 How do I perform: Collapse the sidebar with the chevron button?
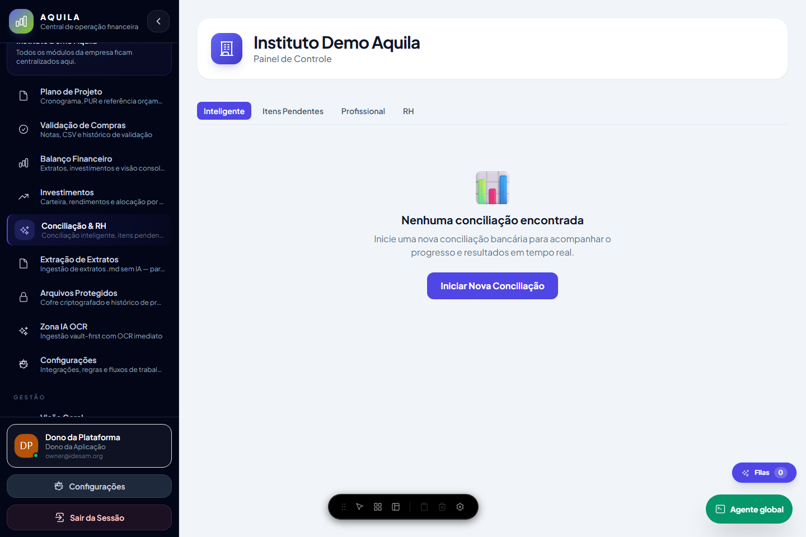point(158,21)
